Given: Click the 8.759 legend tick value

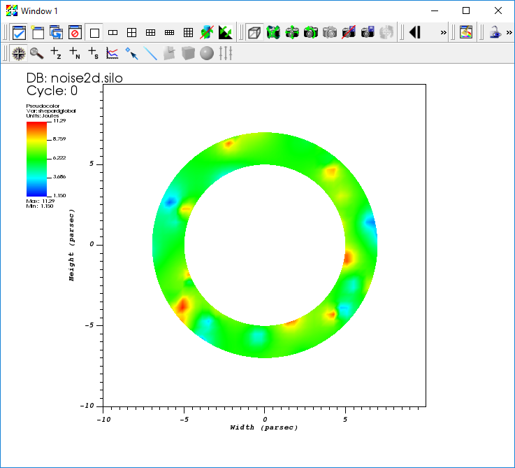Looking at the screenshot, I should (x=59, y=139).
